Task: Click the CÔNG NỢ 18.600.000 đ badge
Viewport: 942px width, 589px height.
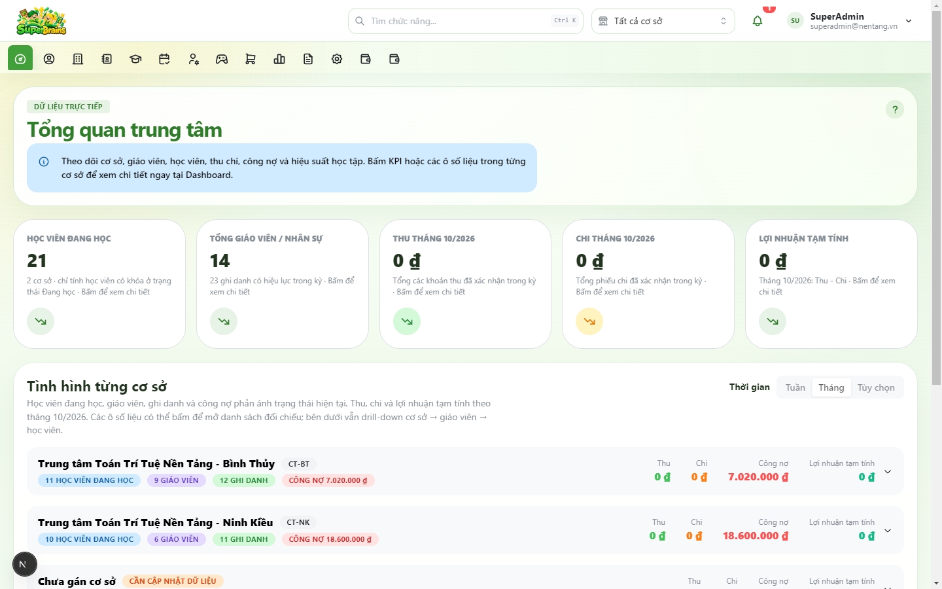Action: [330, 539]
